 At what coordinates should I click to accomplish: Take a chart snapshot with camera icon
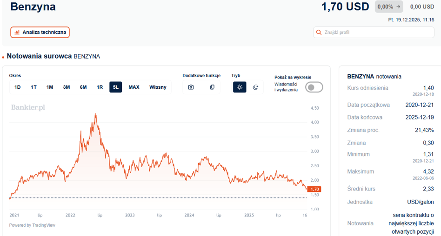[191, 87]
